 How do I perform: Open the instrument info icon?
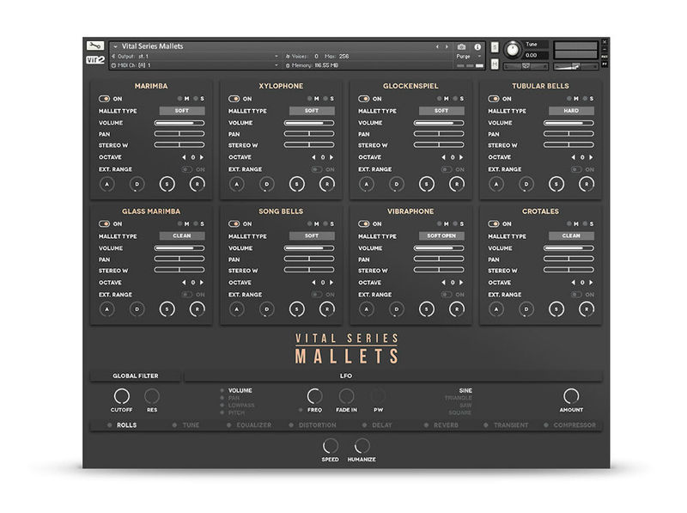point(477,46)
